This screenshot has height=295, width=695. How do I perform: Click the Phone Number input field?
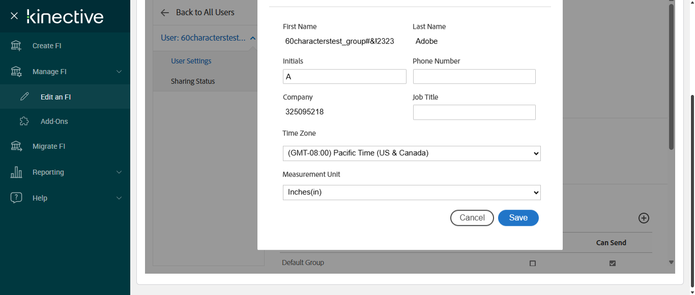(x=474, y=77)
